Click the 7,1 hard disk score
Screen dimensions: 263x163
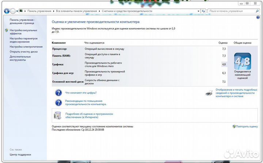tap(224, 82)
